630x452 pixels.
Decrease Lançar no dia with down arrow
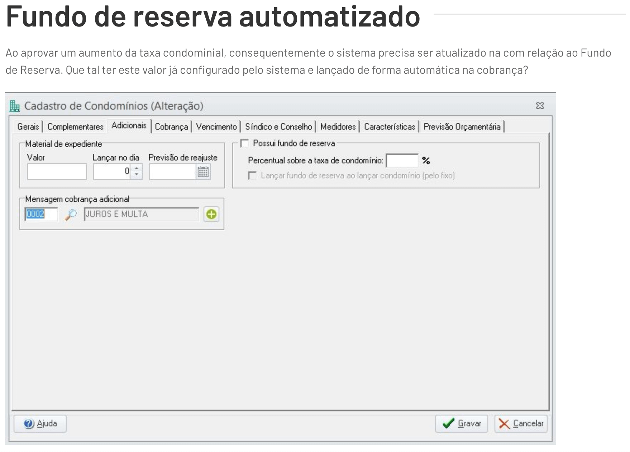pyautogui.click(x=137, y=175)
